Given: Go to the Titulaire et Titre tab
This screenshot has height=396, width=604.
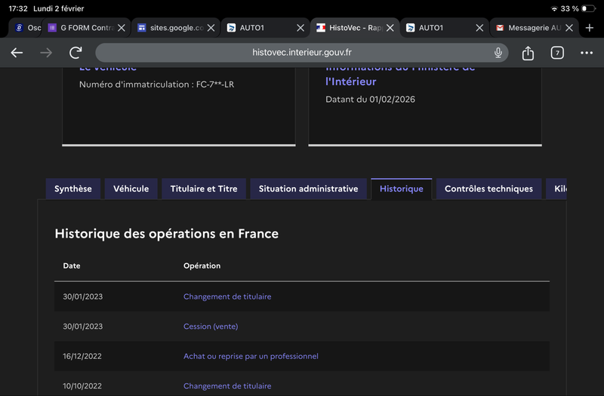Looking at the screenshot, I should [x=204, y=189].
